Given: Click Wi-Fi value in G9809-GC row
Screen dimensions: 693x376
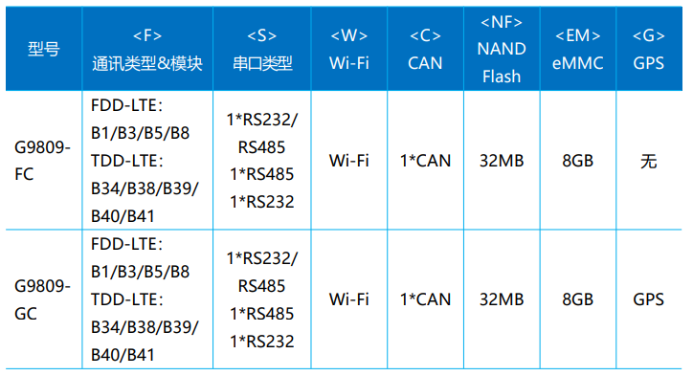Looking at the screenshot, I should pos(349,299).
